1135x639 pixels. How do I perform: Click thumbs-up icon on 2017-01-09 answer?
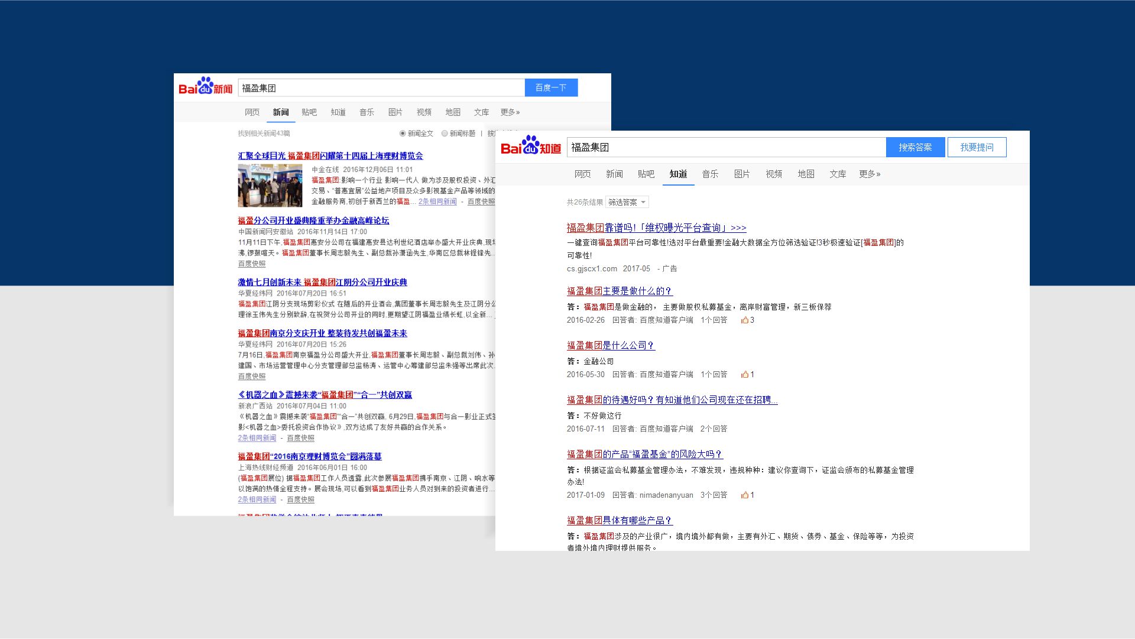(745, 495)
